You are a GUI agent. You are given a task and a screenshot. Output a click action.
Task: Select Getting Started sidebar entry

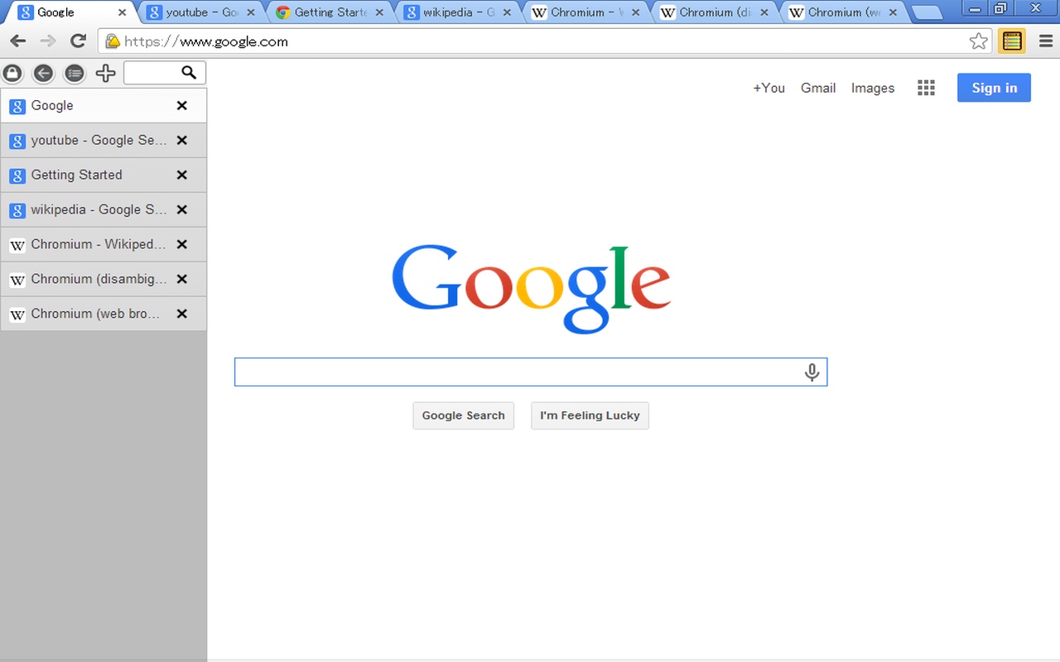(104, 175)
